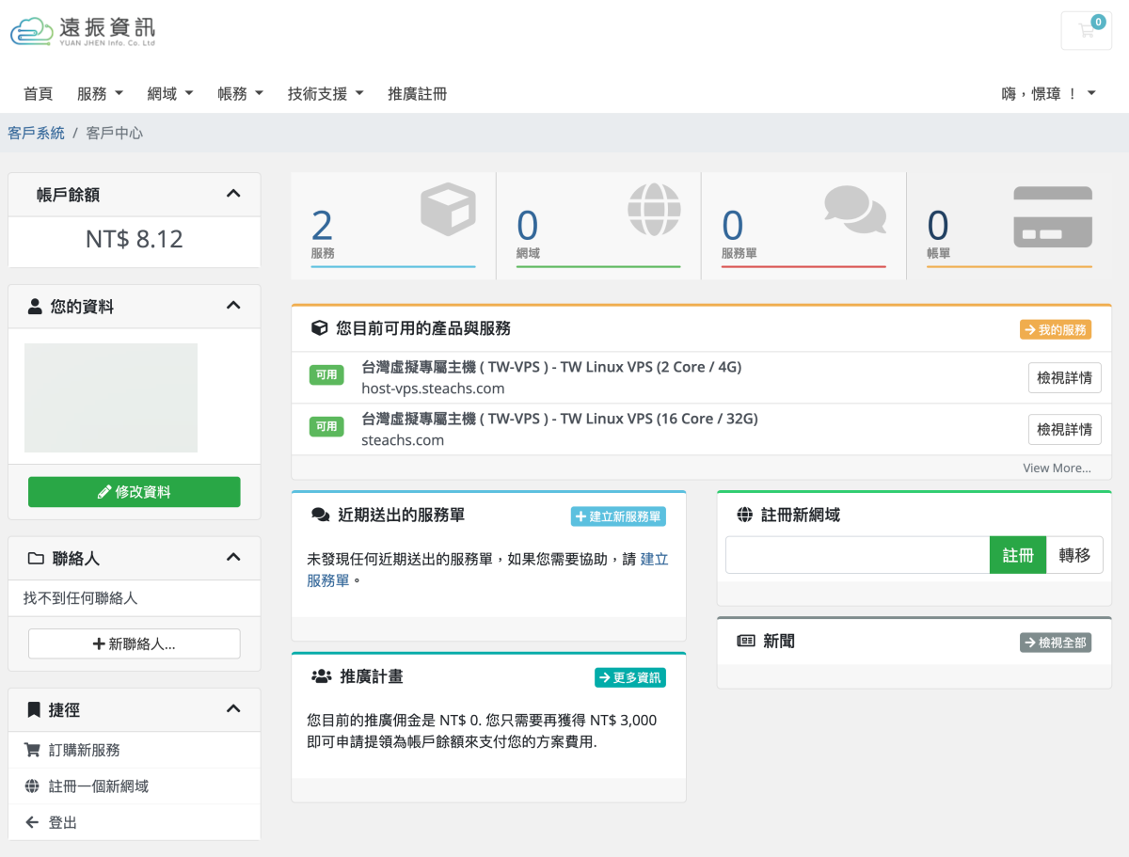This screenshot has height=857, width=1129.
Task: Click the 訂購新服務 cart shortcut
Action: coord(85,750)
